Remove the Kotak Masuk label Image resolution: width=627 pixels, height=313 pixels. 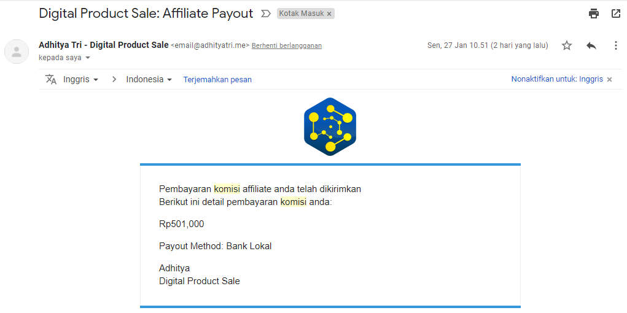pos(329,14)
